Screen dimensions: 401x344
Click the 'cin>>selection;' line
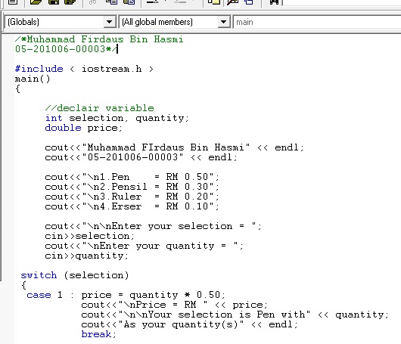(x=89, y=236)
